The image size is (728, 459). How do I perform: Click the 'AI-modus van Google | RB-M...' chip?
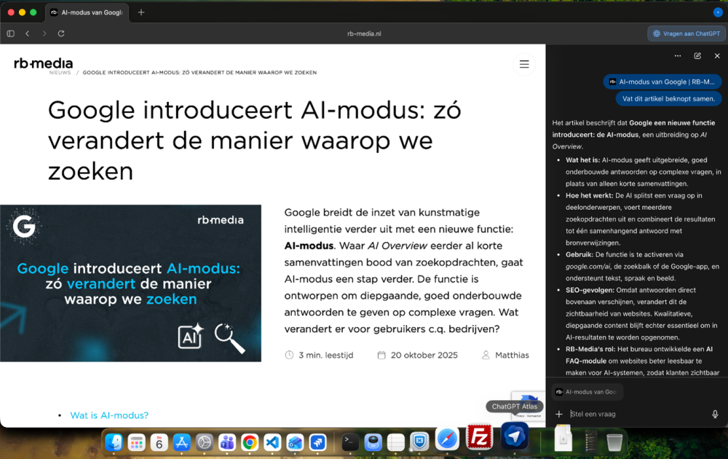(662, 82)
